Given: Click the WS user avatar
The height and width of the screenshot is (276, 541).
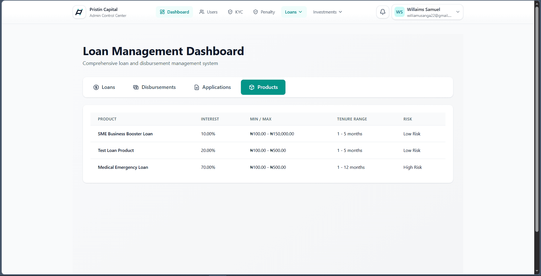Looking at the screenshot, I should [399, 12].
